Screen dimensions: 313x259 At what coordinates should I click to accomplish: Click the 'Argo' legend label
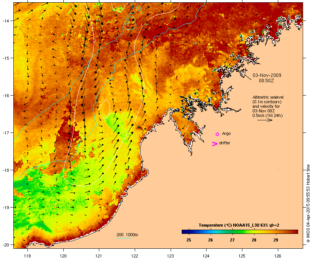(226, 133)
